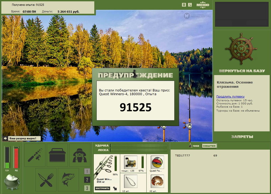Click the quest winner prize message text
The image size is (271, 194).
coord(134,92)
